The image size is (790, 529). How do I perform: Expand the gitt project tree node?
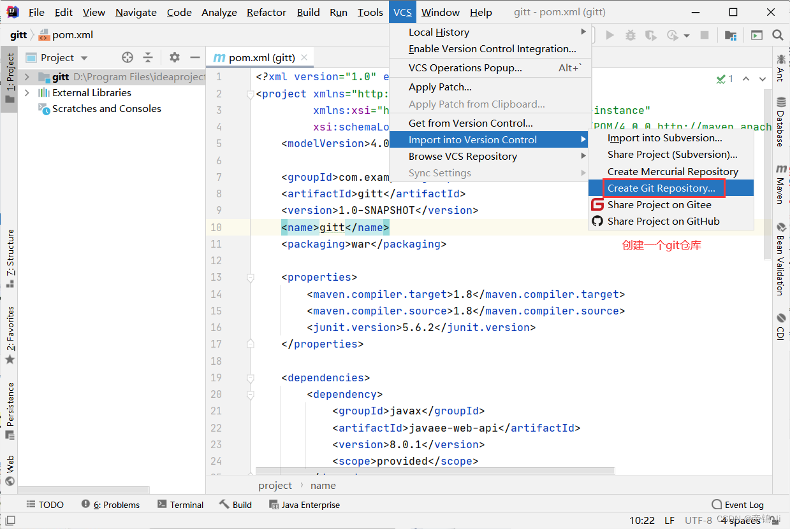coord(27,77)
